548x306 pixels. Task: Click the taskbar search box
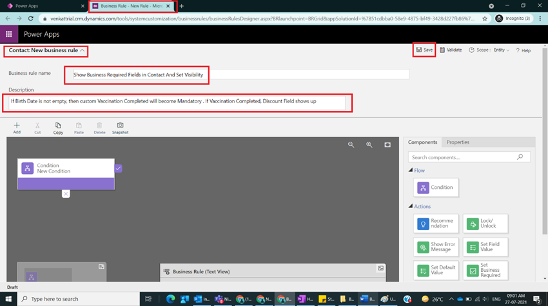(79, 299)
